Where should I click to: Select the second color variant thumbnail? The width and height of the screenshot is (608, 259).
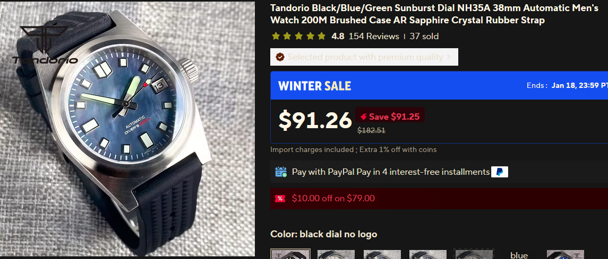336,254
